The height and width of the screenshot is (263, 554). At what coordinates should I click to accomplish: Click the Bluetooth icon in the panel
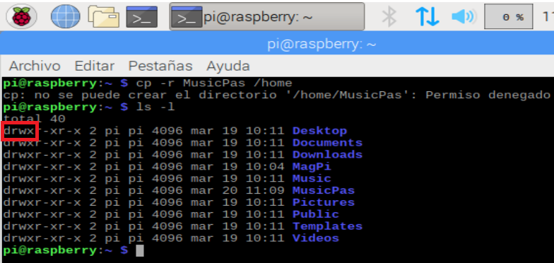389,16
